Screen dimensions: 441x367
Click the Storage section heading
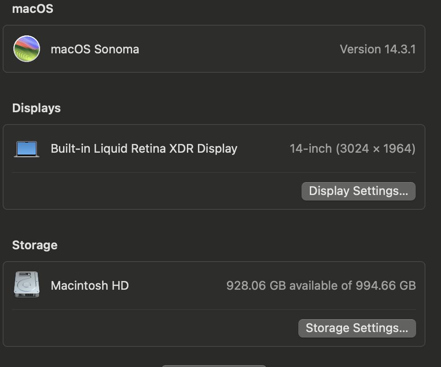(35, 245)
